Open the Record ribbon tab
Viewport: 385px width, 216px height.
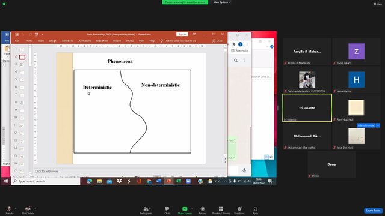(117, 41)
